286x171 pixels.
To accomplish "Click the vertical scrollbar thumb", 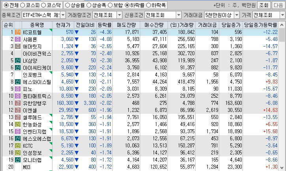I will [x=282, y=35].
